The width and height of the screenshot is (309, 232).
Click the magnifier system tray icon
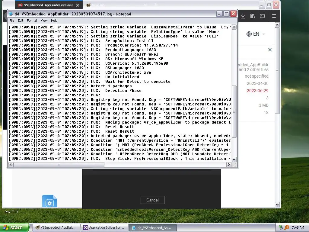(x=287, y=227)
